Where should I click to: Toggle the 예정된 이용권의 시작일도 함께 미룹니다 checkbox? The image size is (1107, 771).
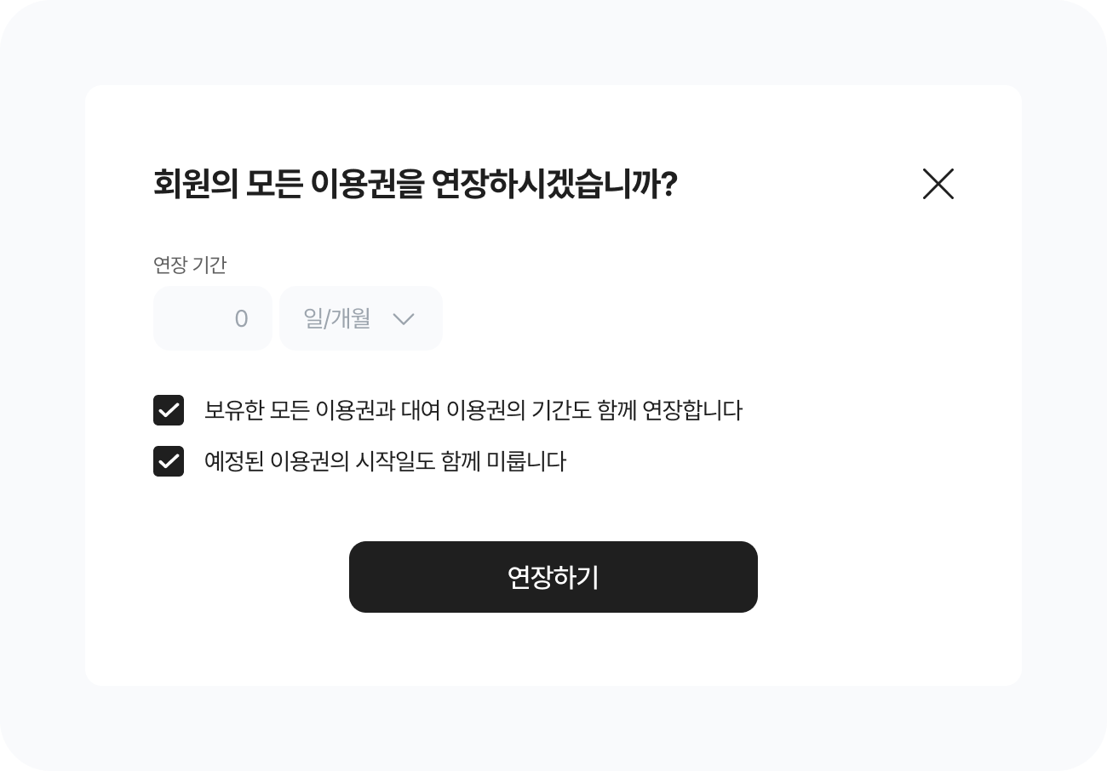coord(169,461)
